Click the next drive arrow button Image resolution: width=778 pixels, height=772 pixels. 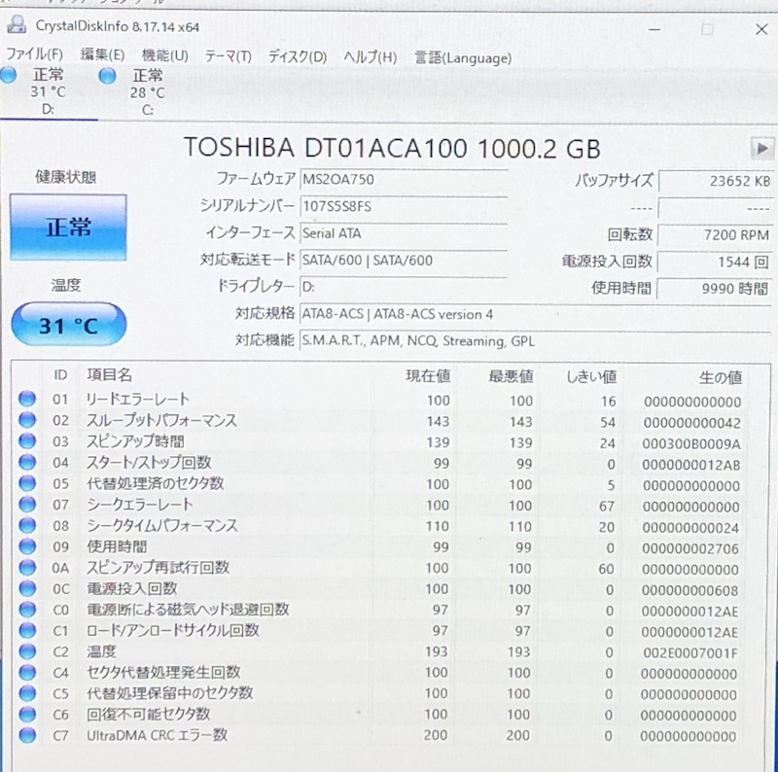pyautogui.click(x=760, y=150)
